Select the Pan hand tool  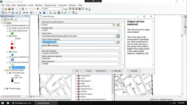[9, 13]
